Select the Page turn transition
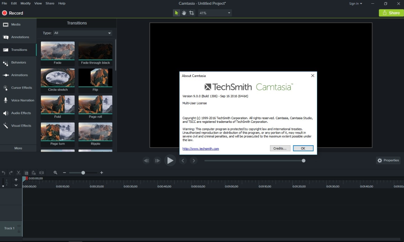The height and width of the screenshot is (242, 404). coord(58,134)
